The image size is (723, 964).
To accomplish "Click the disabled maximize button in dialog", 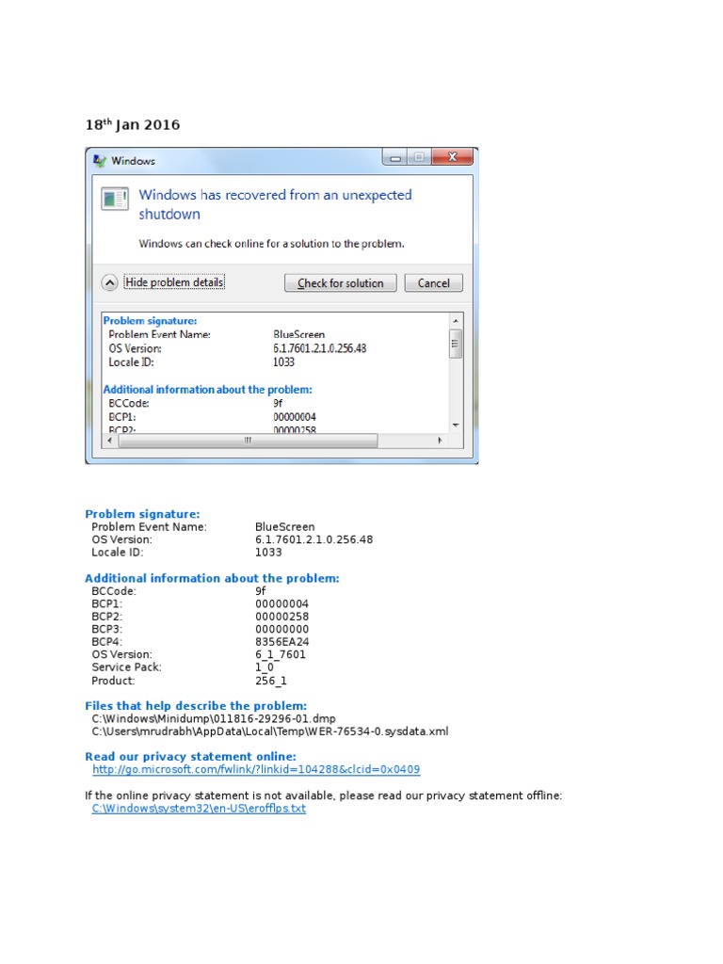I will [x=419, y=157].
